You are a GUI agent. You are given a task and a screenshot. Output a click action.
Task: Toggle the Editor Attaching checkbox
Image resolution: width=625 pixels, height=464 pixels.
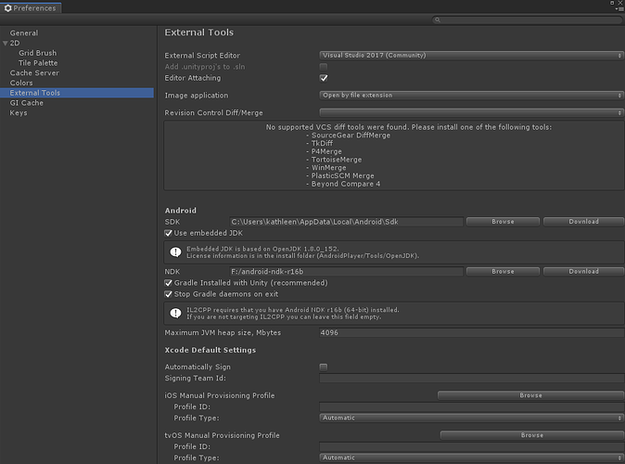pyautogui.click(x=324, y=78)
